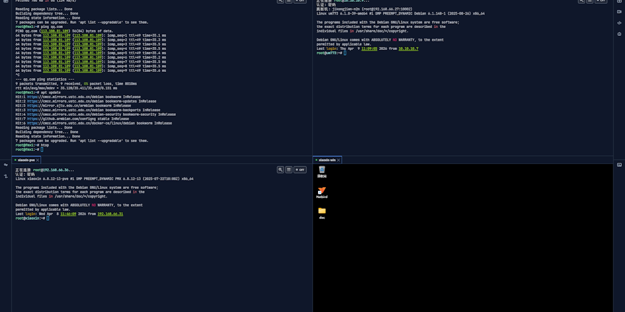Close the xiaoxin-win tab

(x=339, y=160)
